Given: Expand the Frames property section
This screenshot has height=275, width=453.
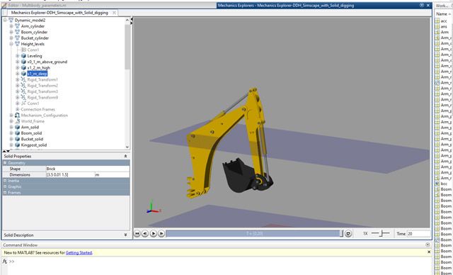Looking at the screenshot, I should (x=5, y=193).
